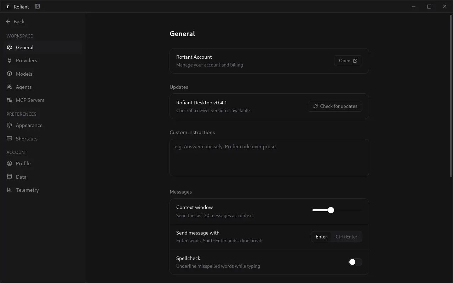The image size is (453, 283).
Task: Toggle the sidebar collapse icon
Action: 38,6
